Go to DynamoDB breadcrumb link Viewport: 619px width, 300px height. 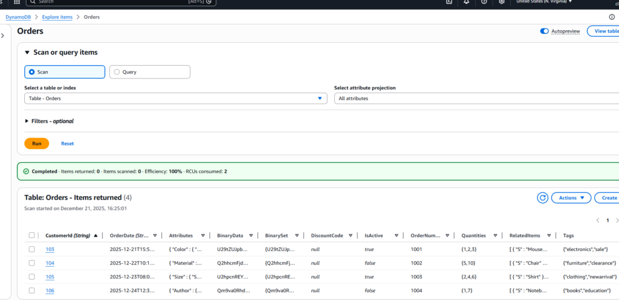[20, 17]
